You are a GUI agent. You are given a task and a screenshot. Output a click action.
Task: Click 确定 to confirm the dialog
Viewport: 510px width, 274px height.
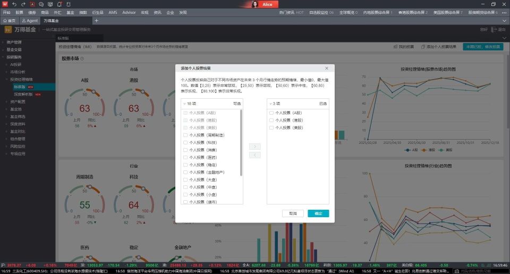click(318, 213)
